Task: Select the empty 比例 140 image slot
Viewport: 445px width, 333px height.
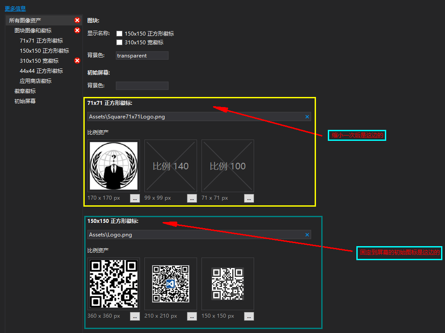Action: [x=171, y=166]
